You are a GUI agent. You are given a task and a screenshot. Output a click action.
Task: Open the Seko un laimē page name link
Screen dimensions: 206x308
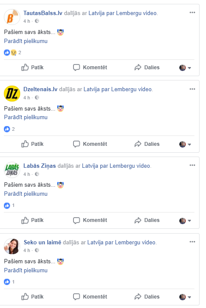point(43,242)
